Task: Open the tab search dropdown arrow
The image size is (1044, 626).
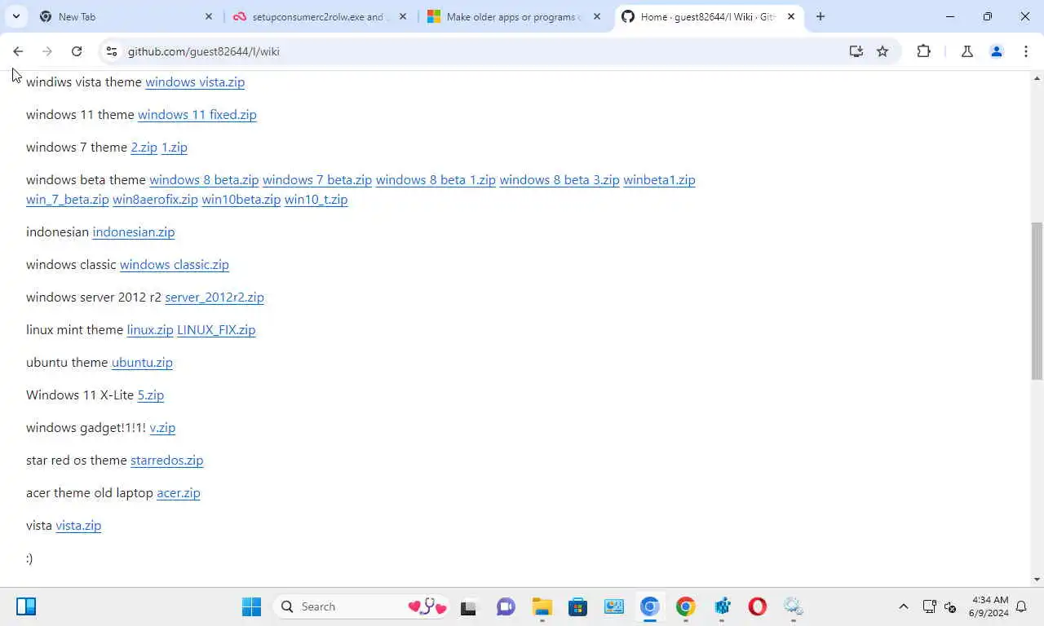Action: [15, 16]
